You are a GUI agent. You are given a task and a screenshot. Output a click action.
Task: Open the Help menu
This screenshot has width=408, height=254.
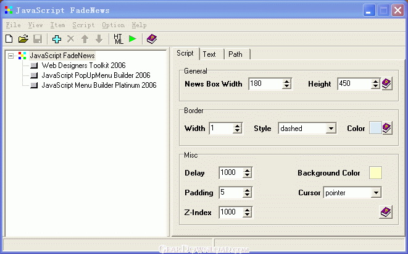139,25
